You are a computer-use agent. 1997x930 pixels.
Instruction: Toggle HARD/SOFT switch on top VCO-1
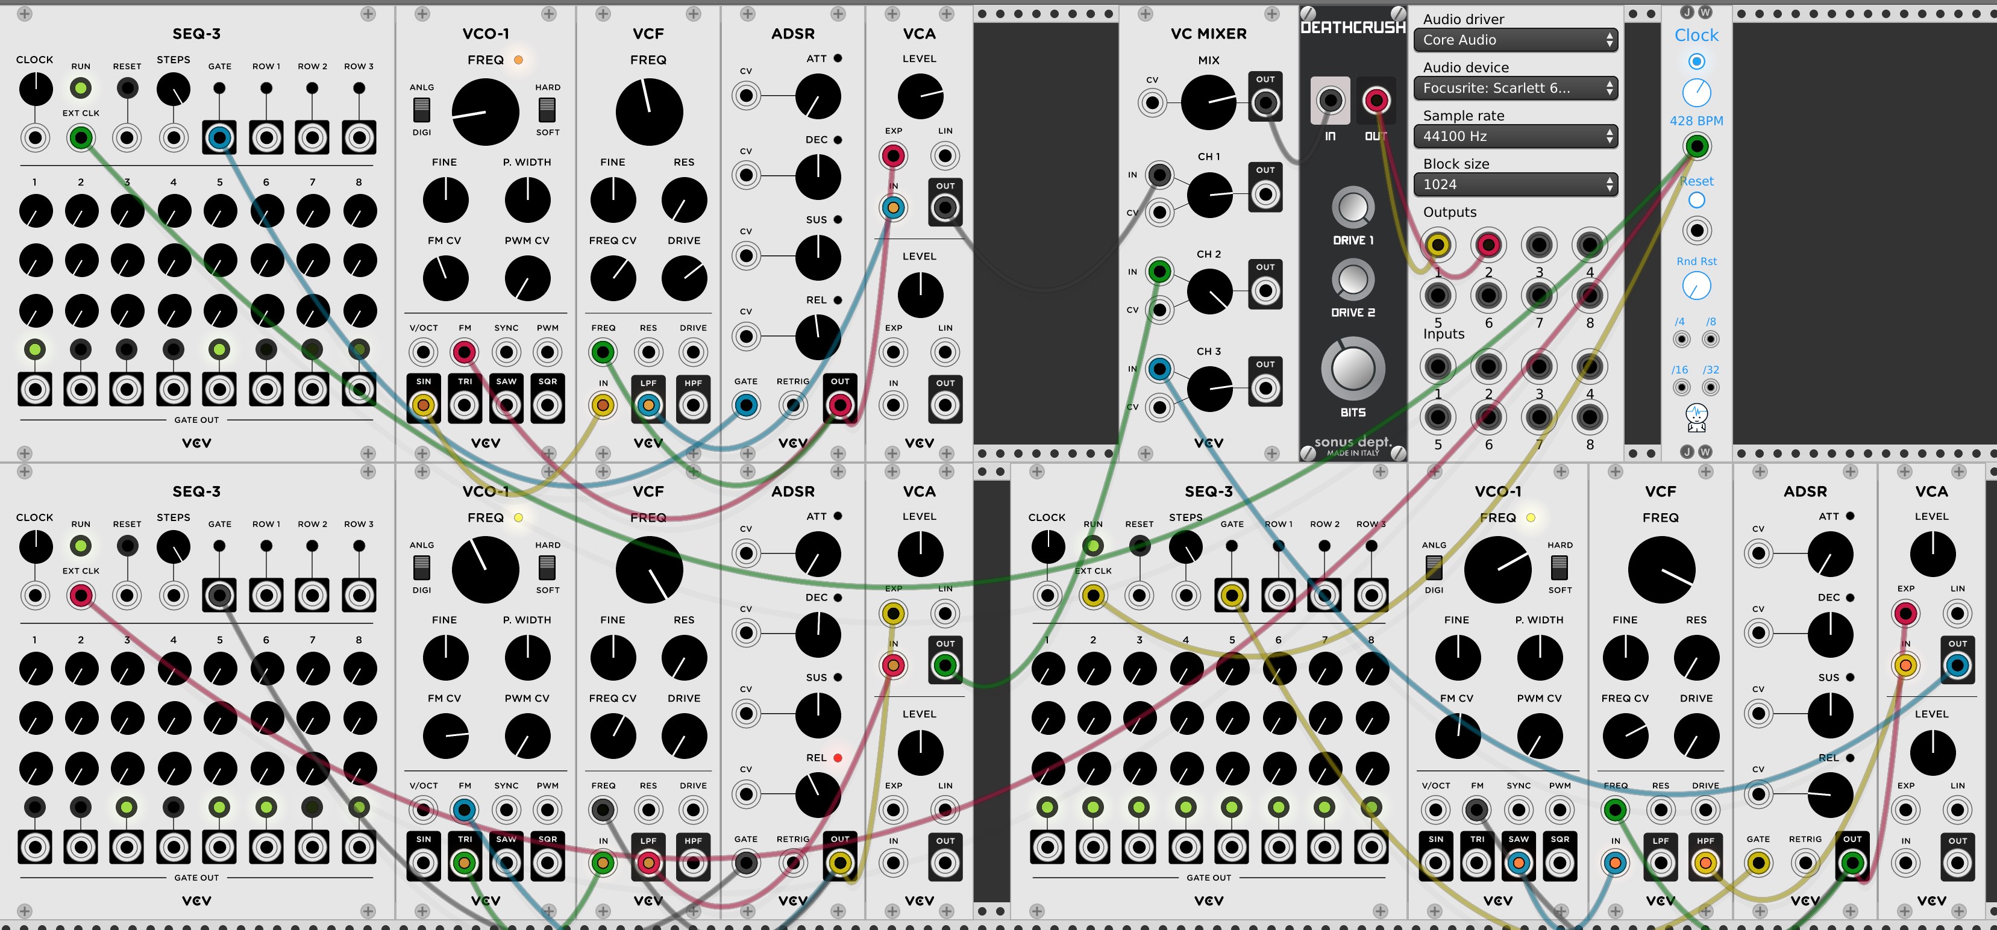[547, 110]
